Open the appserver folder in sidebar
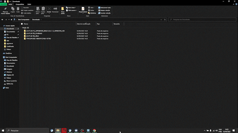 point(9,44)
